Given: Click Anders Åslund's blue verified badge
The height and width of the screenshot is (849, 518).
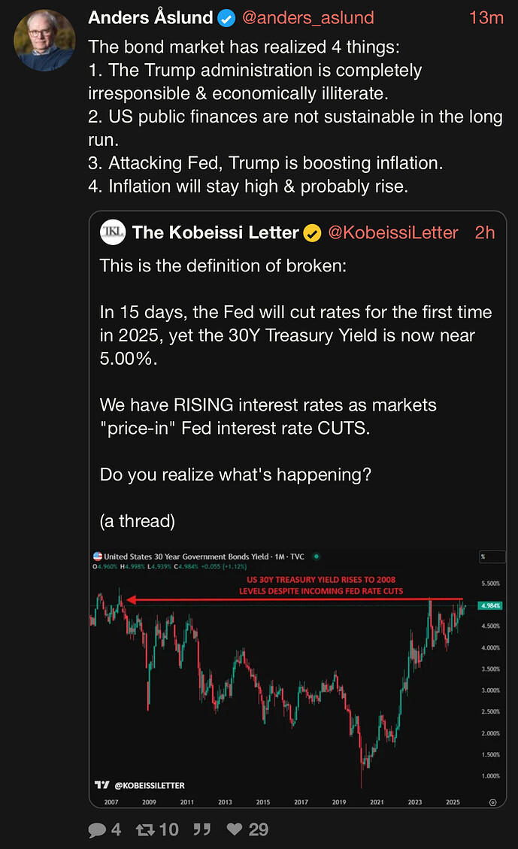Looking at the screenshot, I should (226, 17).
